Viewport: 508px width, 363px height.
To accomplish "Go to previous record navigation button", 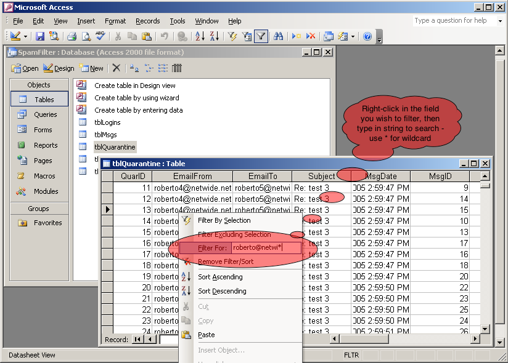I will point(149,339).
